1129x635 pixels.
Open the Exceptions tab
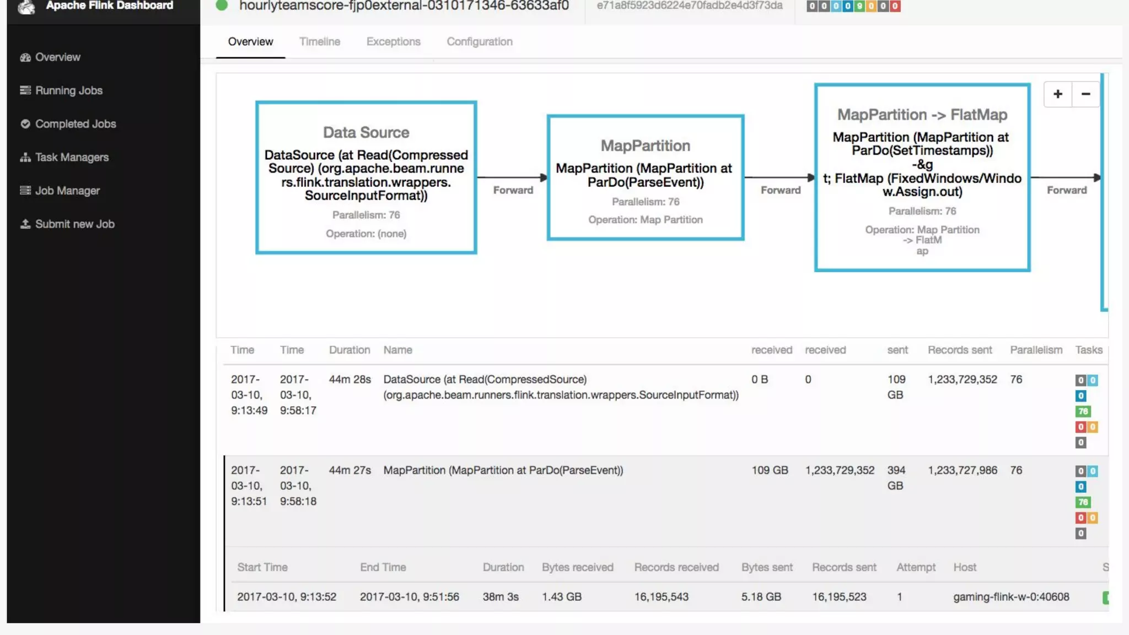(393, 42)
